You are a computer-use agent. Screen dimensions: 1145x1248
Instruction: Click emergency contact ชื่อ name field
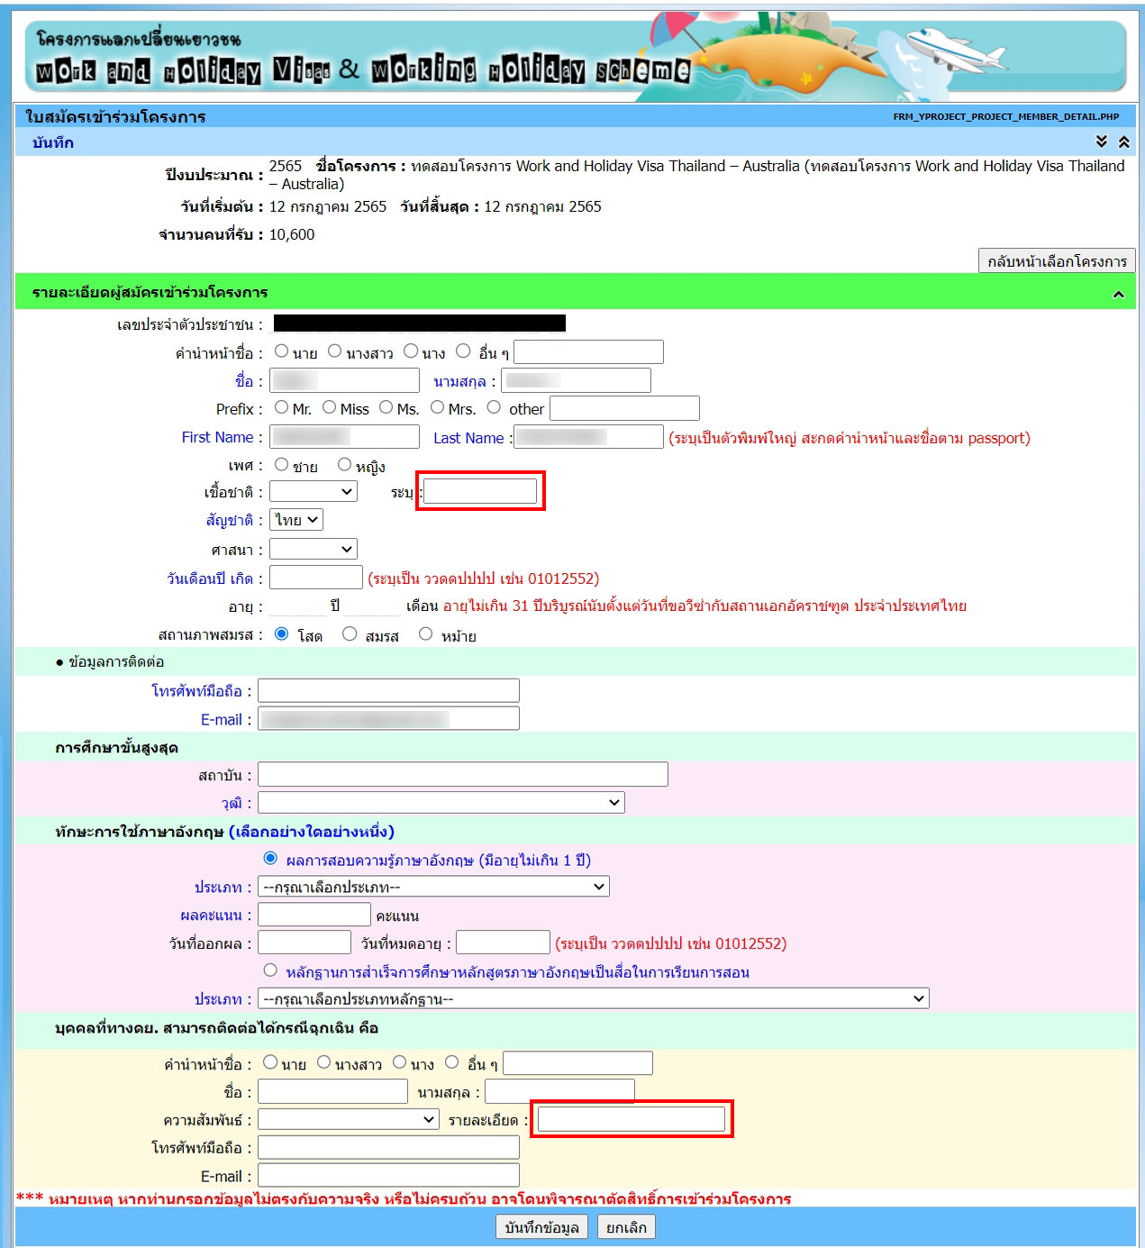[333, 1092]
